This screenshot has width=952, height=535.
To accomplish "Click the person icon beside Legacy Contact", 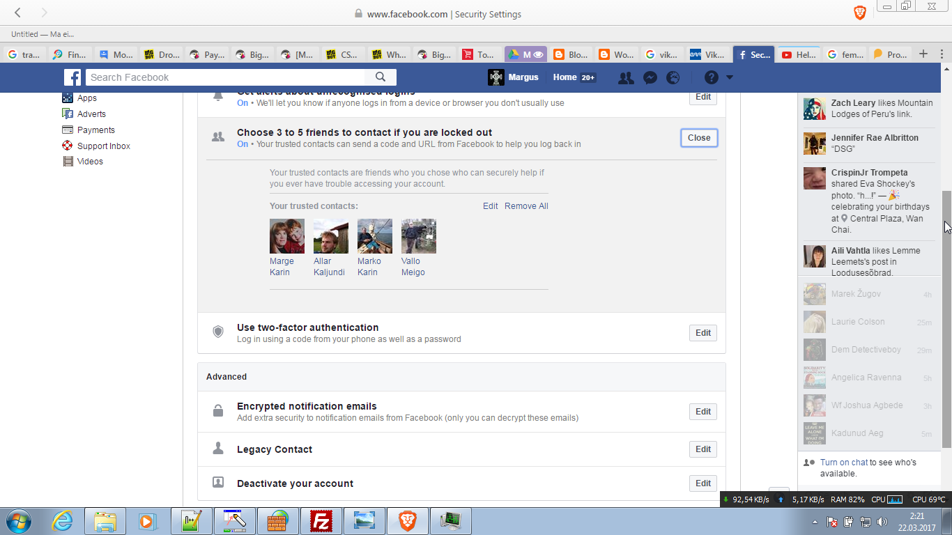I will [218, 449].
